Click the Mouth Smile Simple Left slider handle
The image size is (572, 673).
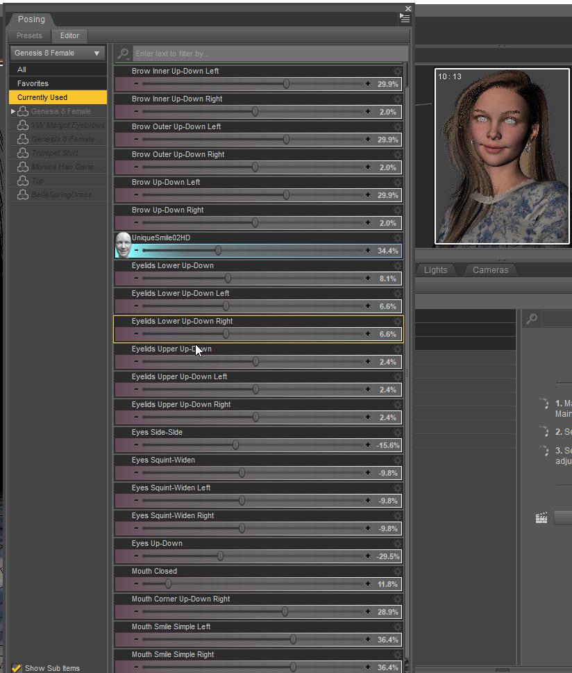pyautogui.click(x=293, y=640)
